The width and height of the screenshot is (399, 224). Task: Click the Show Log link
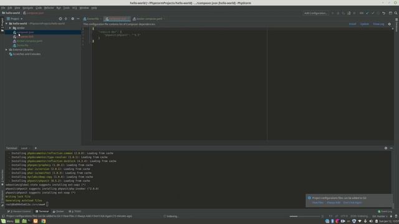click(x=378, y=24)
